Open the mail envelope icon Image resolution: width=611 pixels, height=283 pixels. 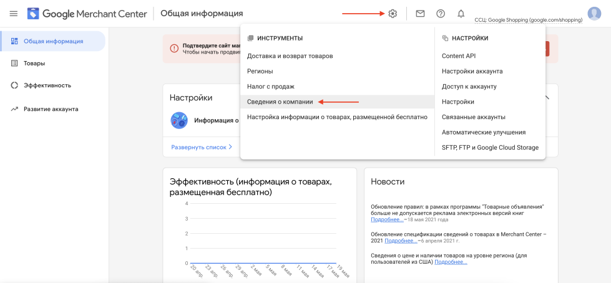click(x=420, y=14)
